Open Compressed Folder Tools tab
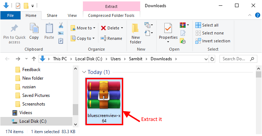This screenshot has width=262, height=136. click(x=111, y=15)
